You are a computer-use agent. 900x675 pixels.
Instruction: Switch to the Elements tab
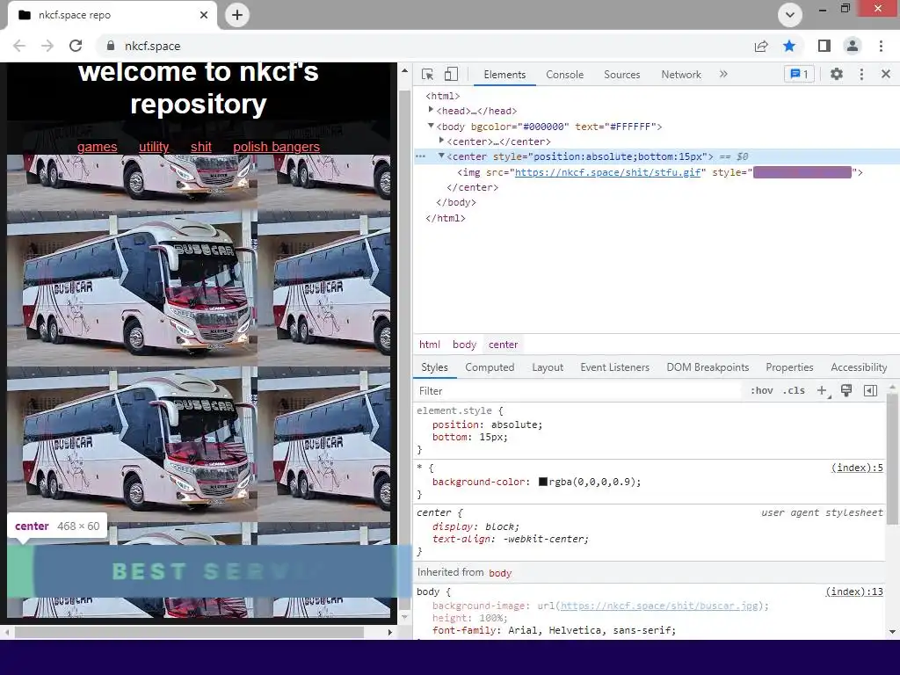tap(504, 75)
